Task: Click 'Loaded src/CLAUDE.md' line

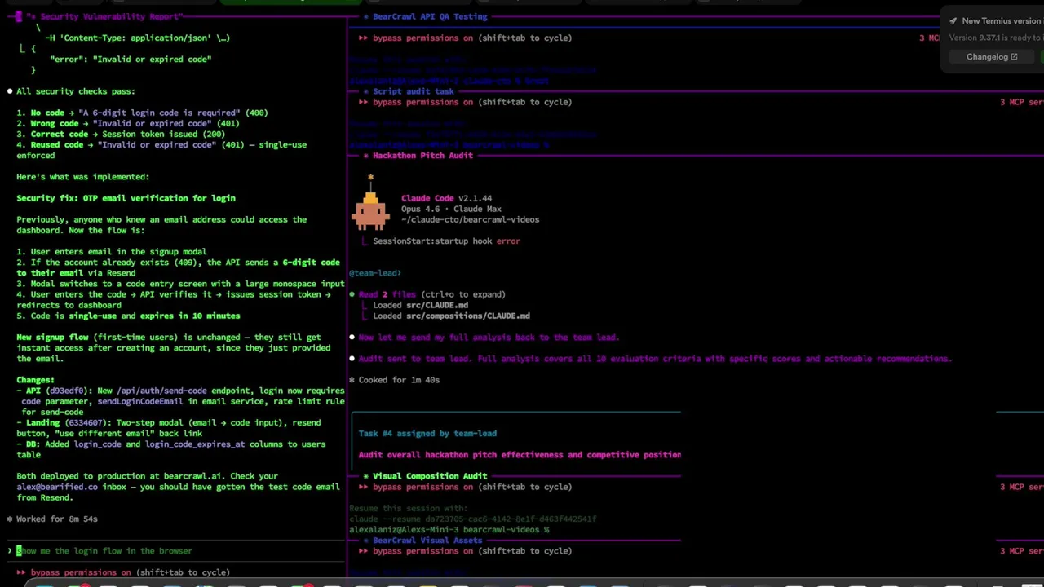Action: 421,305
